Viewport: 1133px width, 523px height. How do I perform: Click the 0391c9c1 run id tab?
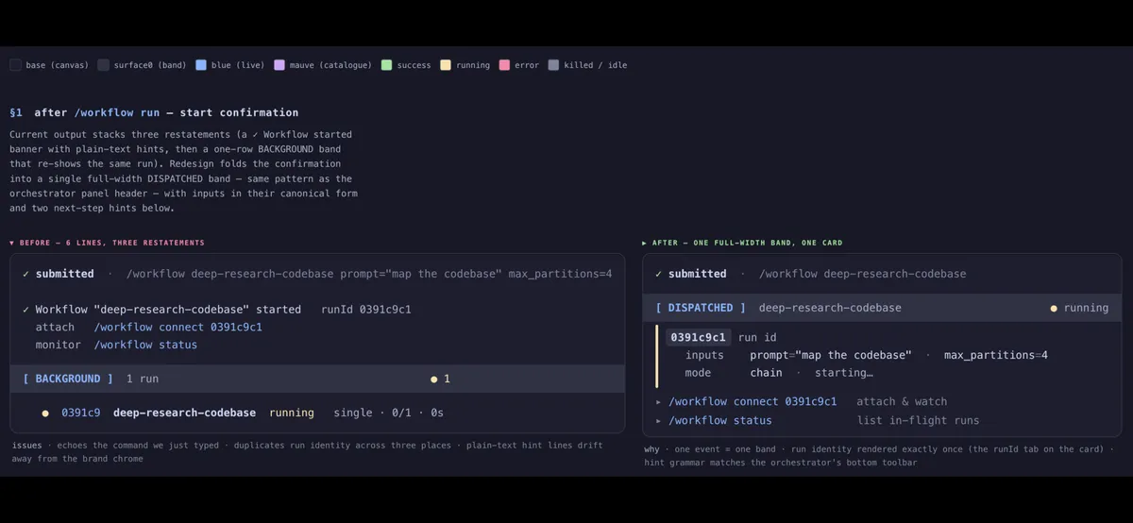699,337
